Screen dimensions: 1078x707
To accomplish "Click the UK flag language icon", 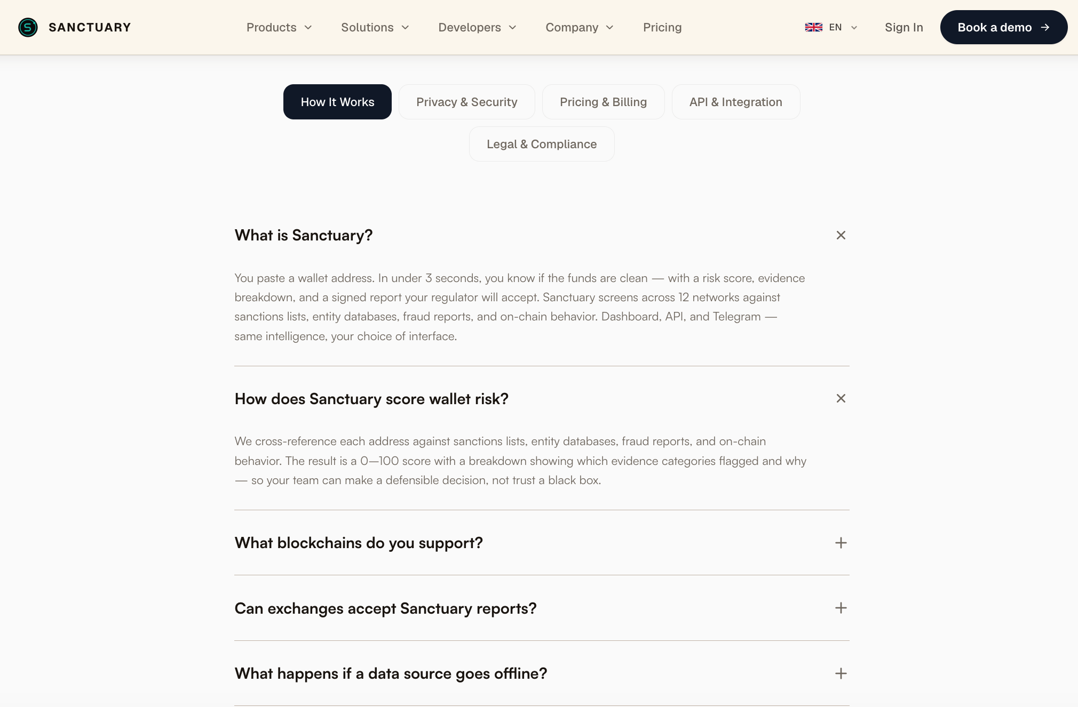I will [813, 27].
